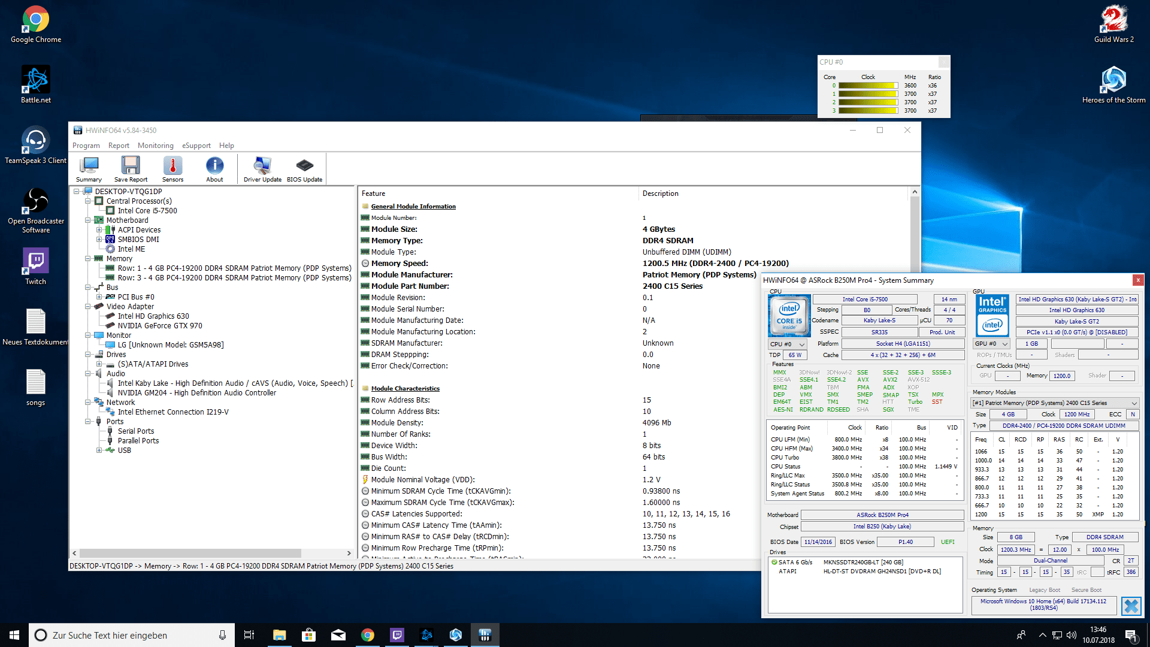Viewport: 1150px width, 647px height.
Task: Open the Summary toolbar icon
Action: pos(89,169)
